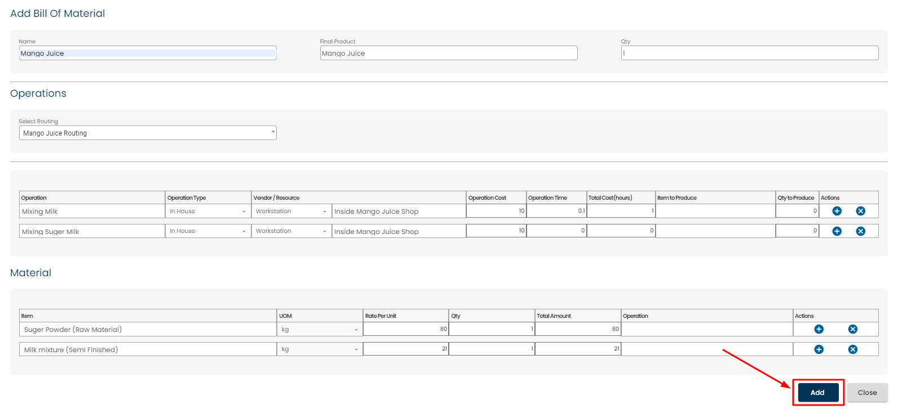Viewport: 898px width, 409px height.
Task: Click the Close button
Action: click(x=867, y=393)
